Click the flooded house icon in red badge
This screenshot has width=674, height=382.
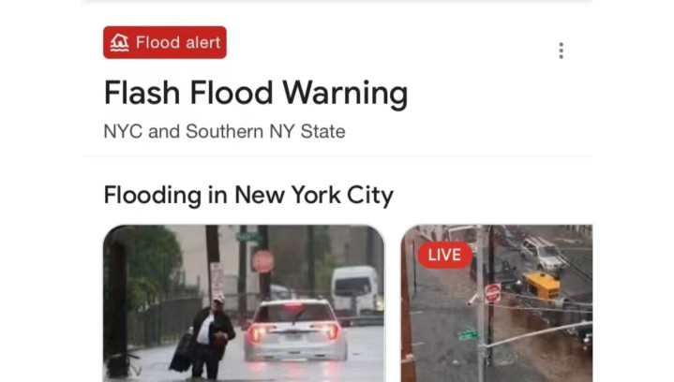(119, 42)
